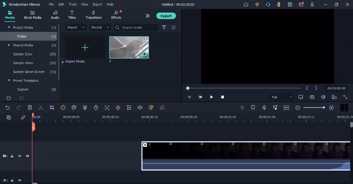Image resolution: width=353 pixels, height=184 pixels.
Task: Click the Add Marker shield icon
Action: (x=253, y=108)
